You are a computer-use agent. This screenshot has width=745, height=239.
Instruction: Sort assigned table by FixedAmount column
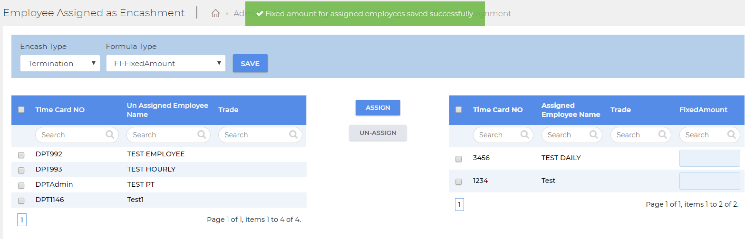point(703,110)
